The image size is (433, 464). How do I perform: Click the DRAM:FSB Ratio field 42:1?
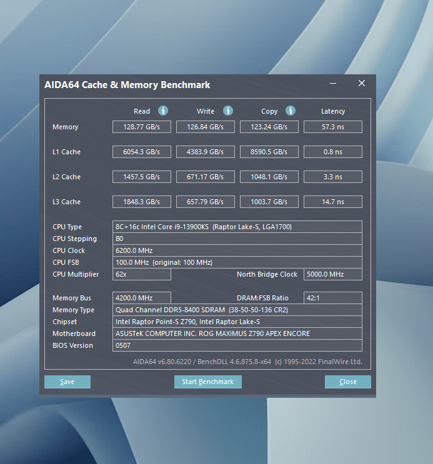pyautogui.click(x=333, y=298)
